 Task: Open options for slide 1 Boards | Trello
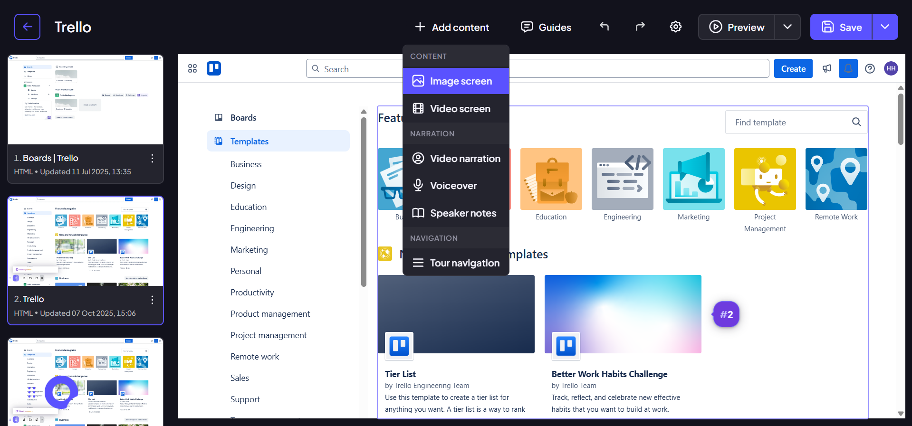[x=152, y=159]
